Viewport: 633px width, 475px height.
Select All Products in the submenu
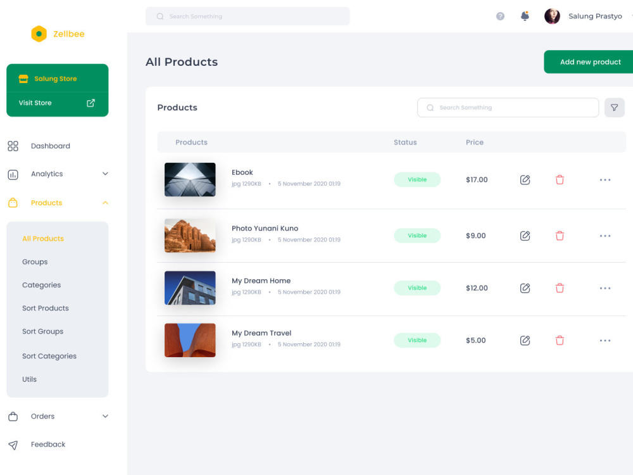click(43, 239)
